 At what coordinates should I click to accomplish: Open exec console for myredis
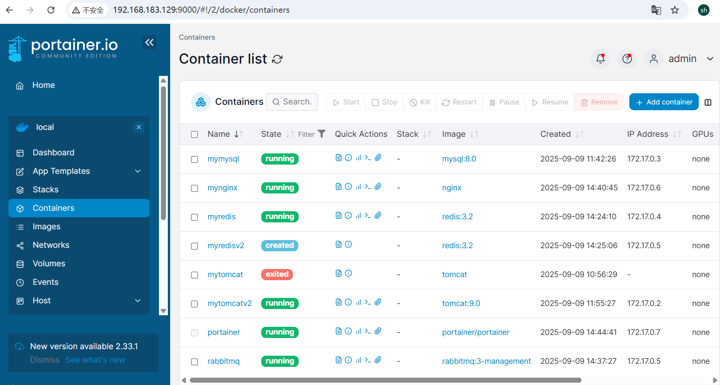(368, 215)
